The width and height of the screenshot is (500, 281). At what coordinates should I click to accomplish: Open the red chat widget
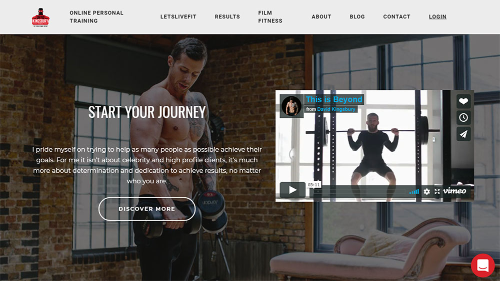tap(483, 266)
